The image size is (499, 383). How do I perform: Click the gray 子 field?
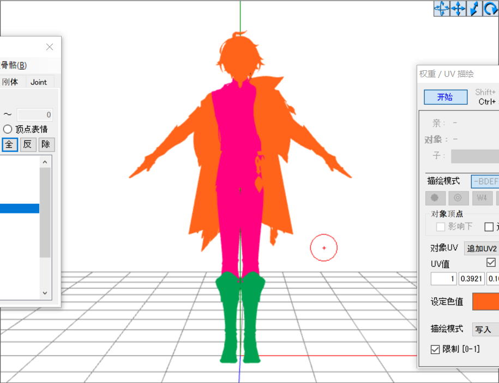coord(475,156)
